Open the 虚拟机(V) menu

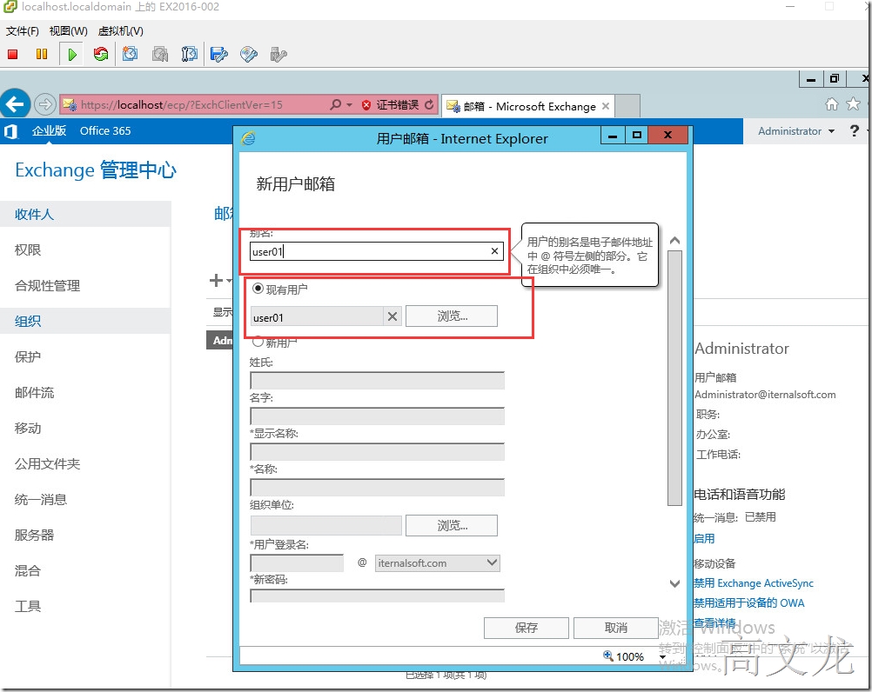pyautogui.click(x=121, y=31)
